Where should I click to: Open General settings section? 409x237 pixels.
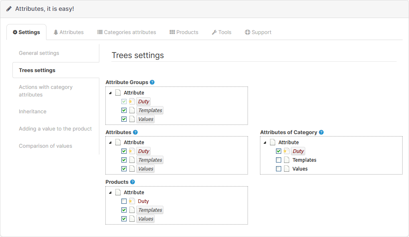click(39, 53)
